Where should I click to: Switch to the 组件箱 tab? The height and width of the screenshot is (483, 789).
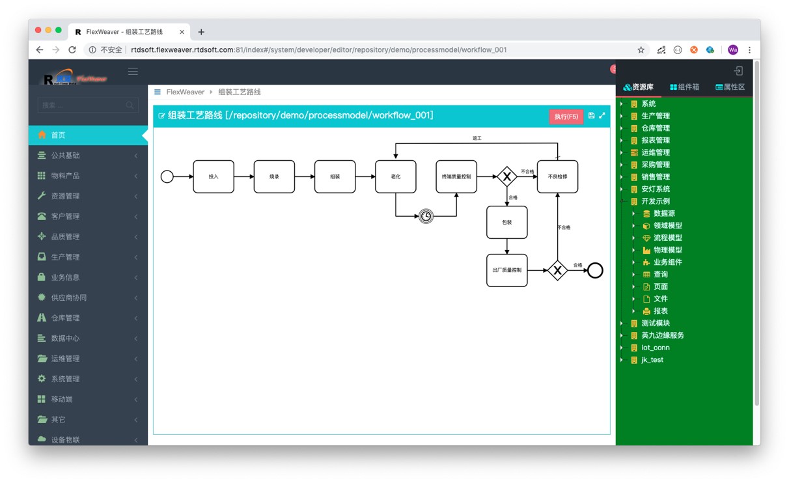[x=684, y=87]
